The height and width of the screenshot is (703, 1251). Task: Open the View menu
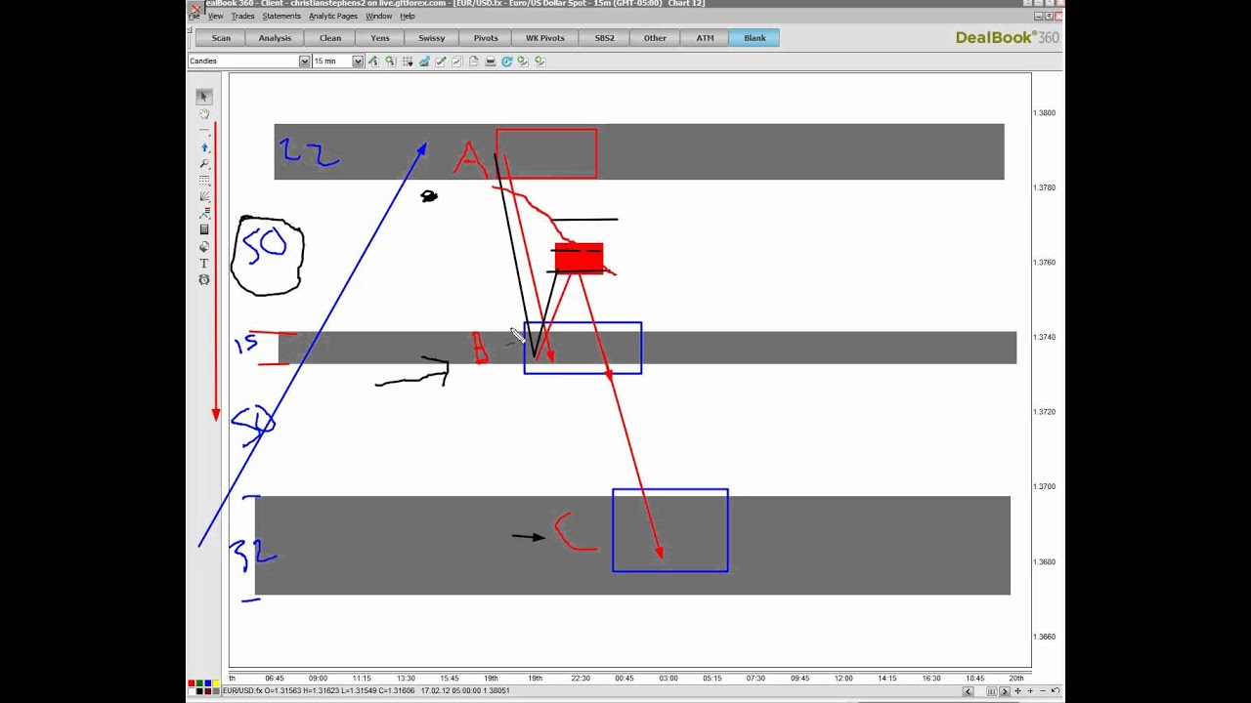[215, 17]
